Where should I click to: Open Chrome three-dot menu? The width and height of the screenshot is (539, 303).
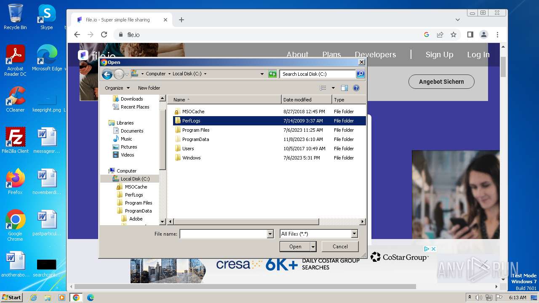tap(497, 35)
